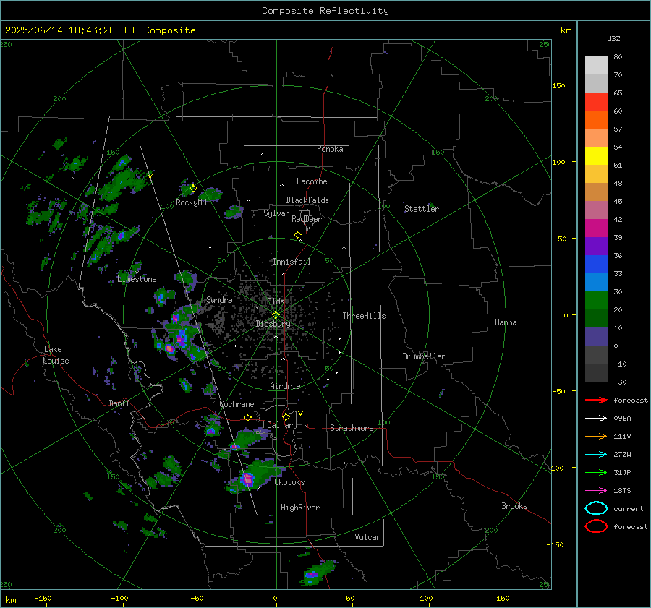Click the Cochrane city label

237,404
